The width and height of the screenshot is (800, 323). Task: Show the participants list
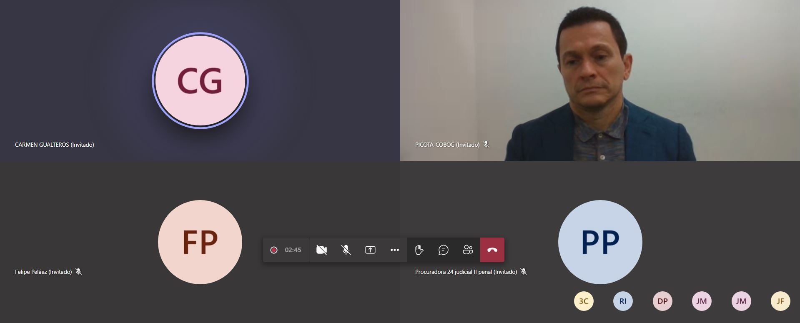[x=468, y=250]
